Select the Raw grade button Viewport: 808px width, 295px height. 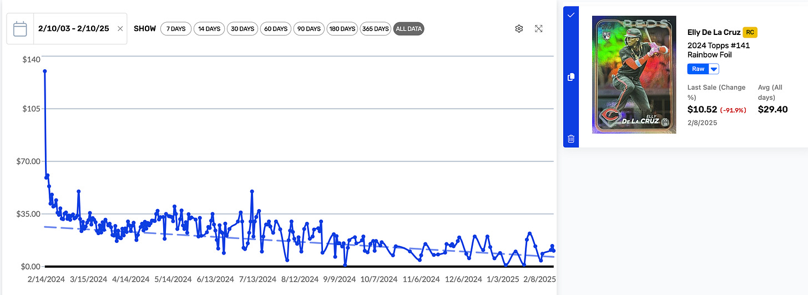698,69
